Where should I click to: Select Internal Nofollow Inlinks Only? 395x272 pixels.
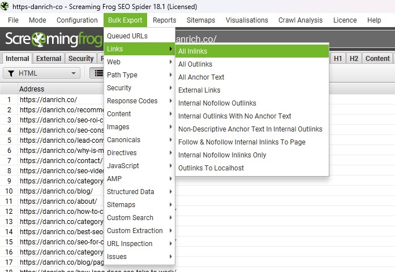point(252,155)
